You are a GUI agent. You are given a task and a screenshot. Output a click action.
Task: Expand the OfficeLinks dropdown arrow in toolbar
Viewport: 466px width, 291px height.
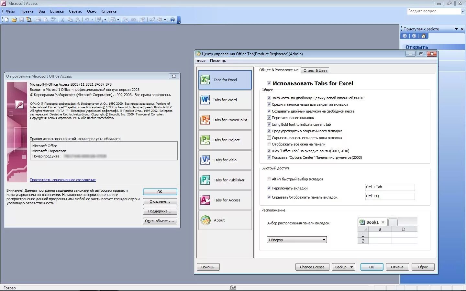tap(105, 20)
